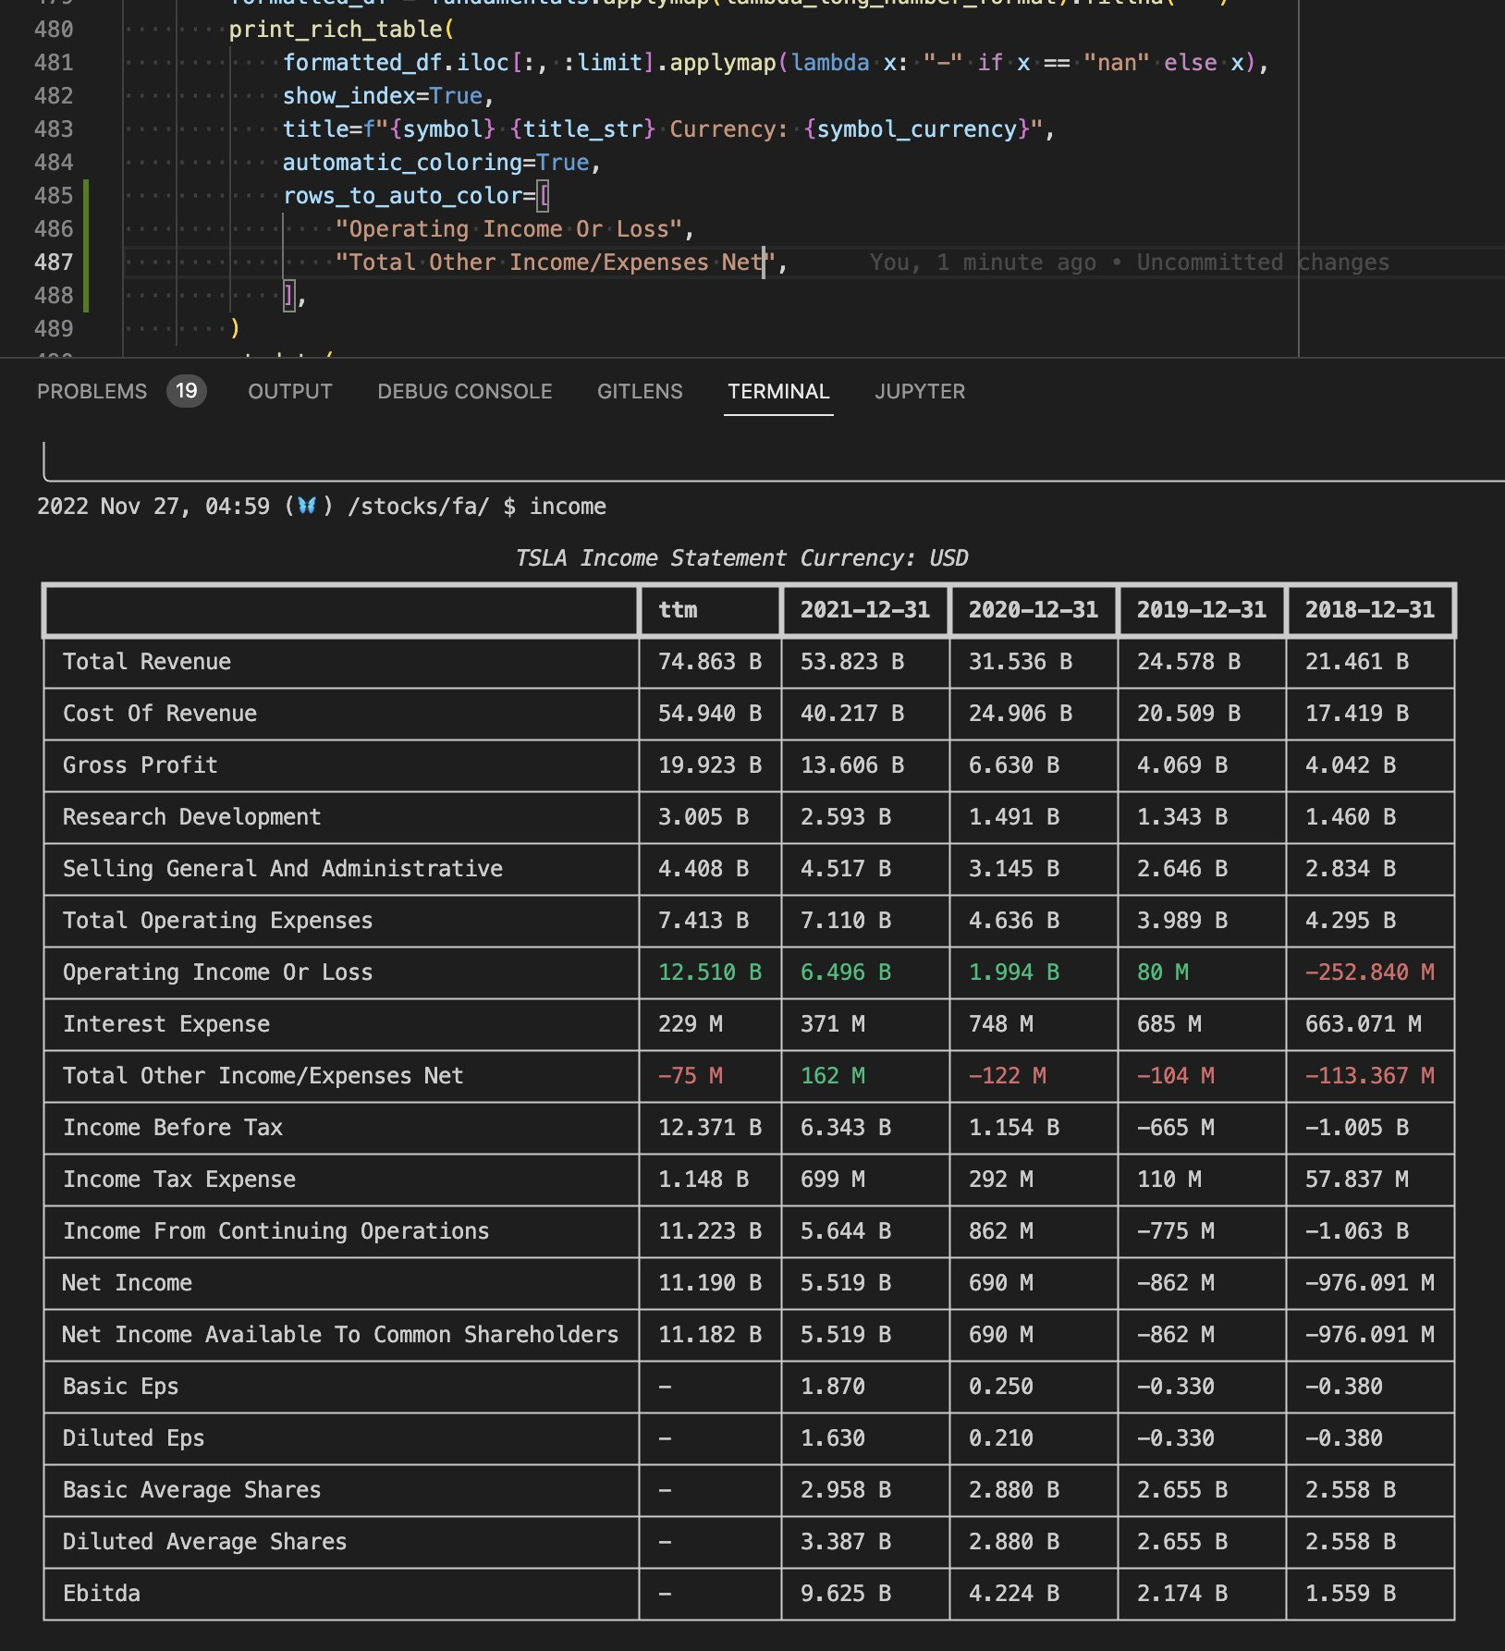Open the DEBUG CONSOLE tab
Image resolution: width=1505 pixels, height=1651 pixels.
465,391
